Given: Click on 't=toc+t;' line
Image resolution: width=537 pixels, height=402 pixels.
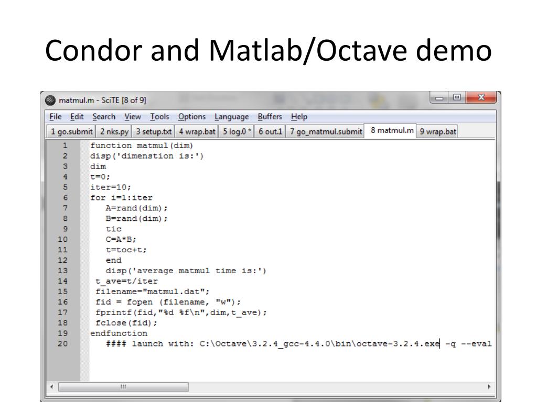Looking at the screenshot, I should click(x=126, y=250).
